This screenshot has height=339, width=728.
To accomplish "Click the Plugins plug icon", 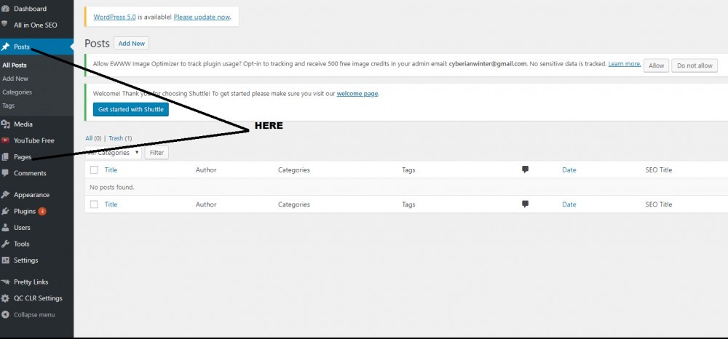I will (x=6, y=211).
